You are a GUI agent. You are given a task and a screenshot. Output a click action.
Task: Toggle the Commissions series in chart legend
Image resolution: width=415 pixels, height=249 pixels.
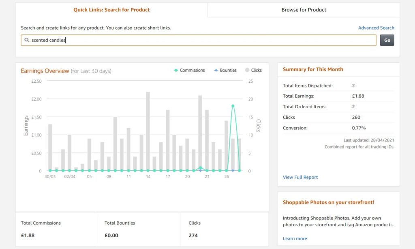click(x=189, y=70)
